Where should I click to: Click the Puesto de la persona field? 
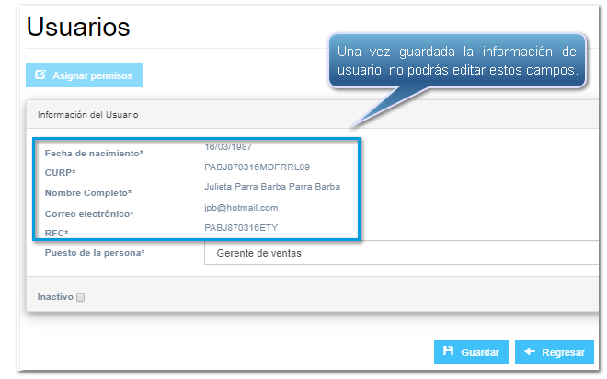(401, 253)
